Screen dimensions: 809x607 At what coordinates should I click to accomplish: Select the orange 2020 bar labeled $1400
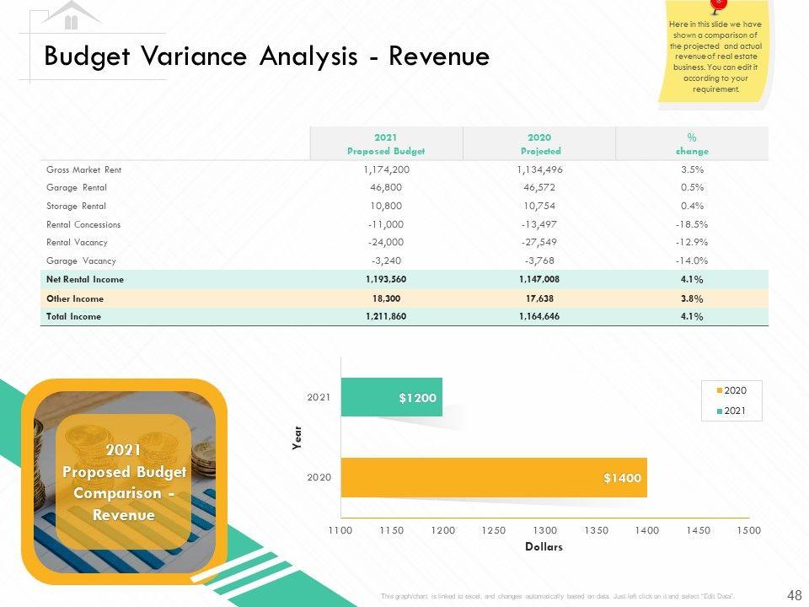tap(494, 477)
